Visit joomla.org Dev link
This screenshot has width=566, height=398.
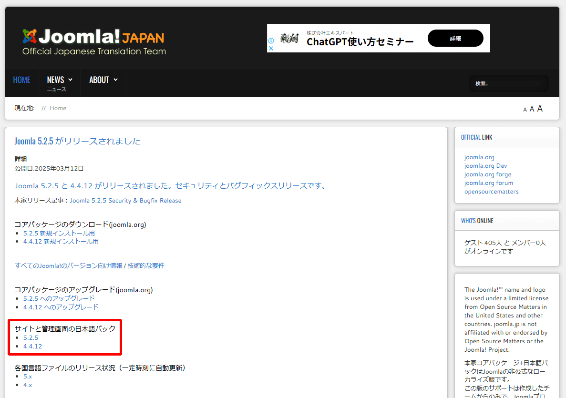click(485, 166)
